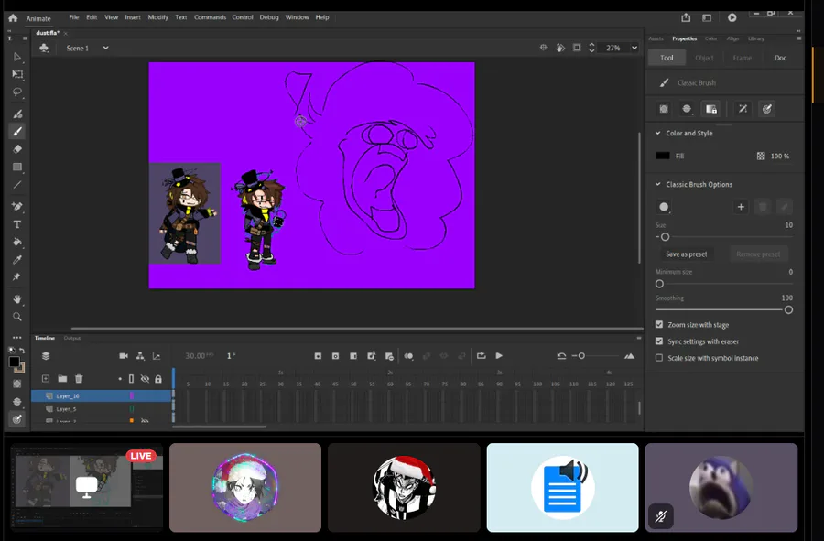Image resolution: width=824 pixels, height=541 pixels.
Task: Select Layer_10 in the timeline
Action: click(x=102, y=396)
